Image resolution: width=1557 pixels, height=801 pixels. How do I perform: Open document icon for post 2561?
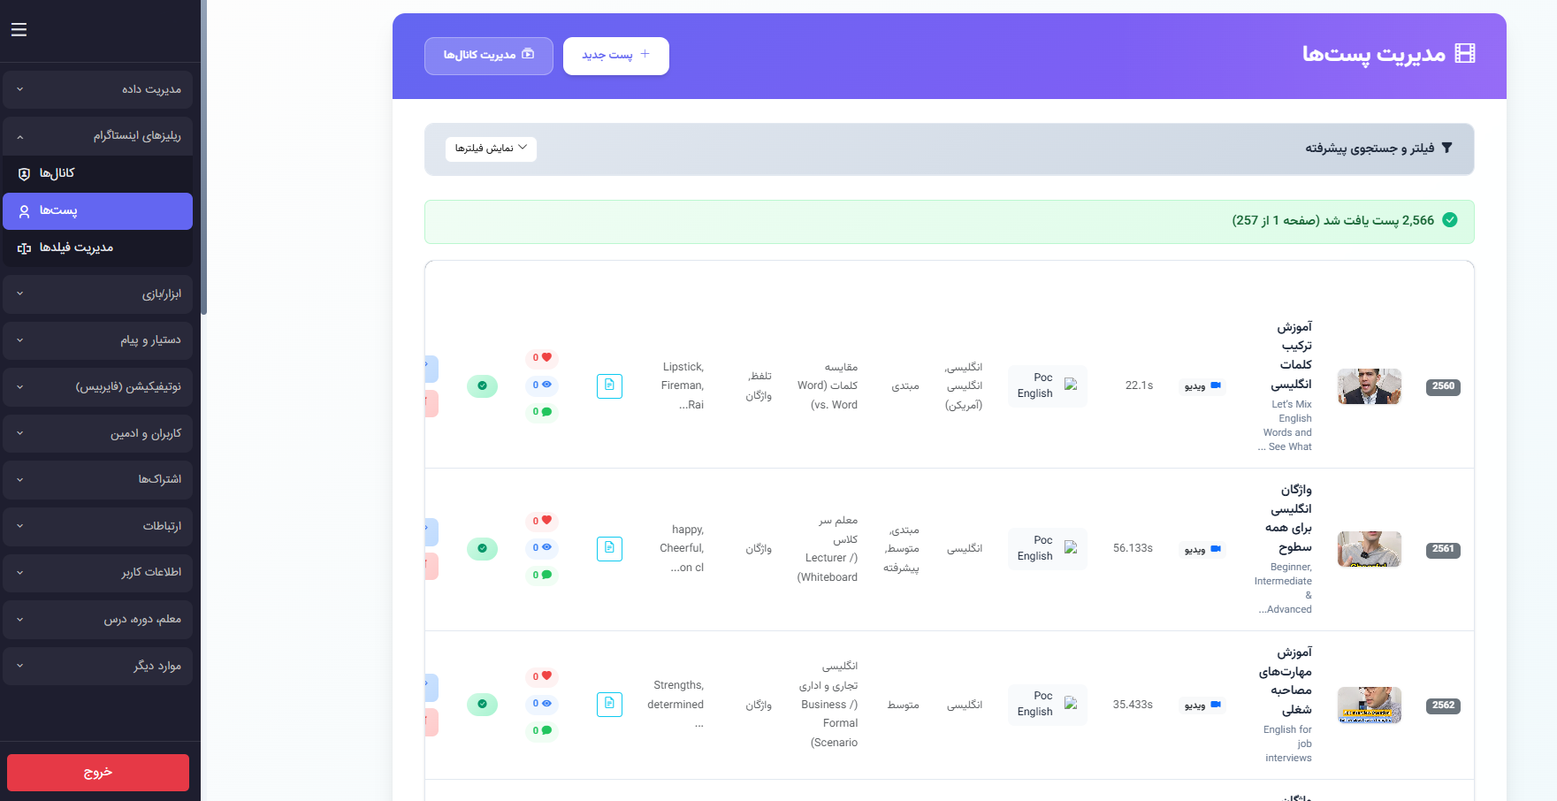(609, 548)
